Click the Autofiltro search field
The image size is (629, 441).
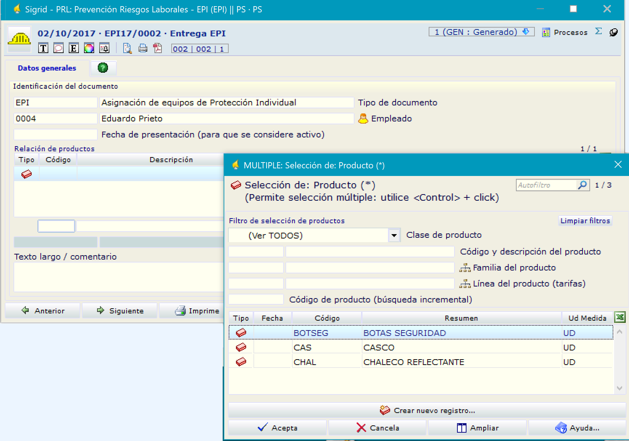[x=546, y=185]
